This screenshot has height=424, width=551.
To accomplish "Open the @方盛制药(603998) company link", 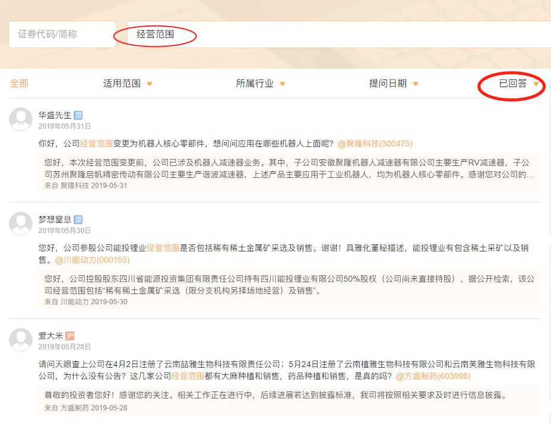I will tap(433, 376).
